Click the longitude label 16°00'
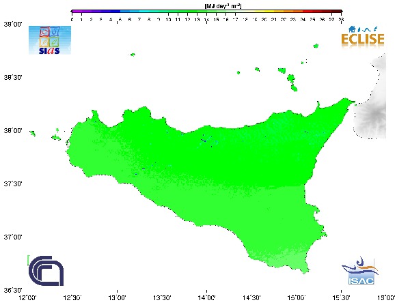 click(386, 297)
